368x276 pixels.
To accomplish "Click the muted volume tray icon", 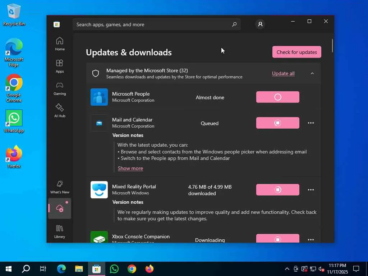I will click(x=322, y=269).
